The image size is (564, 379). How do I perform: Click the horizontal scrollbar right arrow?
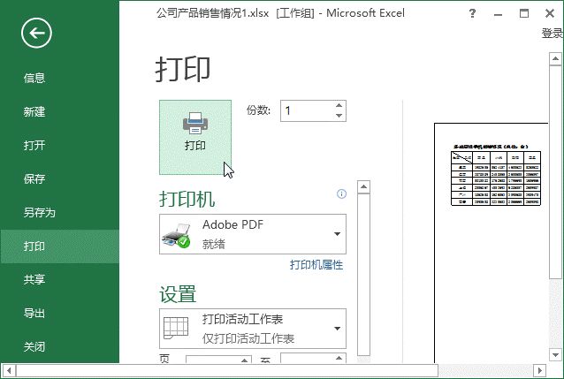point(539,370)
